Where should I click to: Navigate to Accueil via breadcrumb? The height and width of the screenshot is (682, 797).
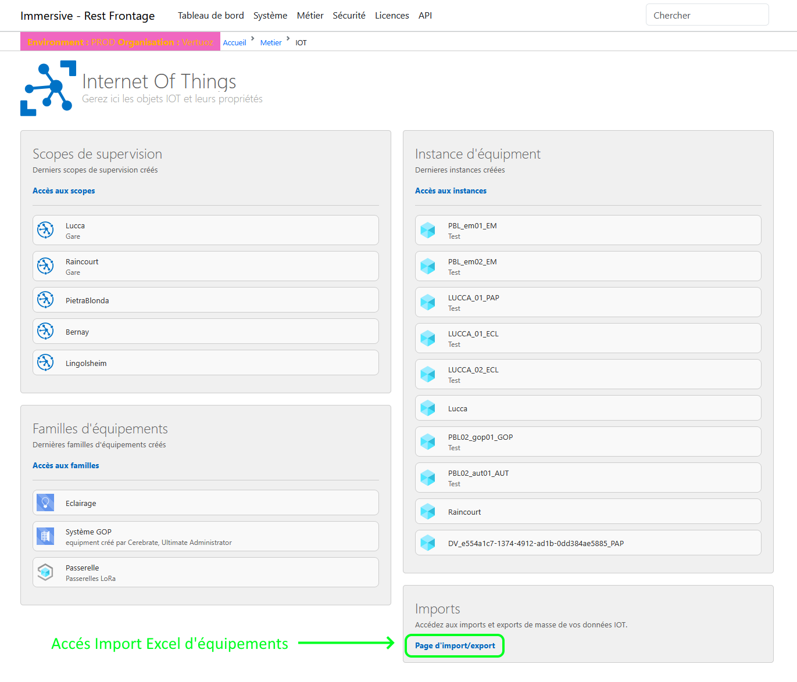[x=234, y=42]
